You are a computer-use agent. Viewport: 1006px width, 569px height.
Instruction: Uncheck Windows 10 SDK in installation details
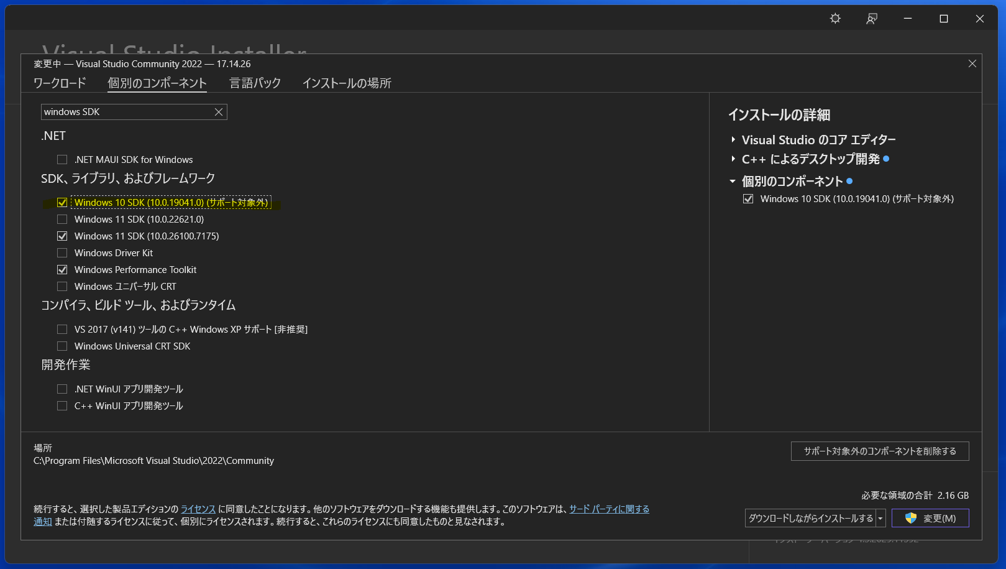(x=748, y=199)
